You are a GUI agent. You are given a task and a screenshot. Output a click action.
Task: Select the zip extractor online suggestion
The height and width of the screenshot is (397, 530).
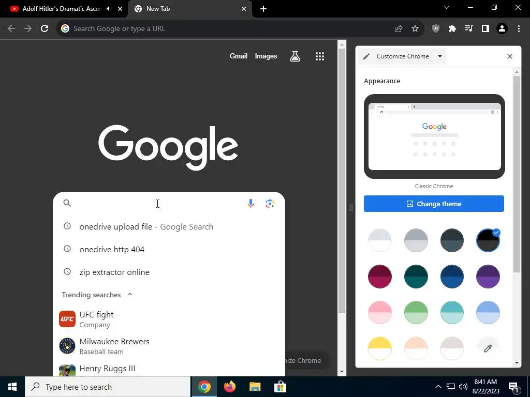[x=169, y=272]
